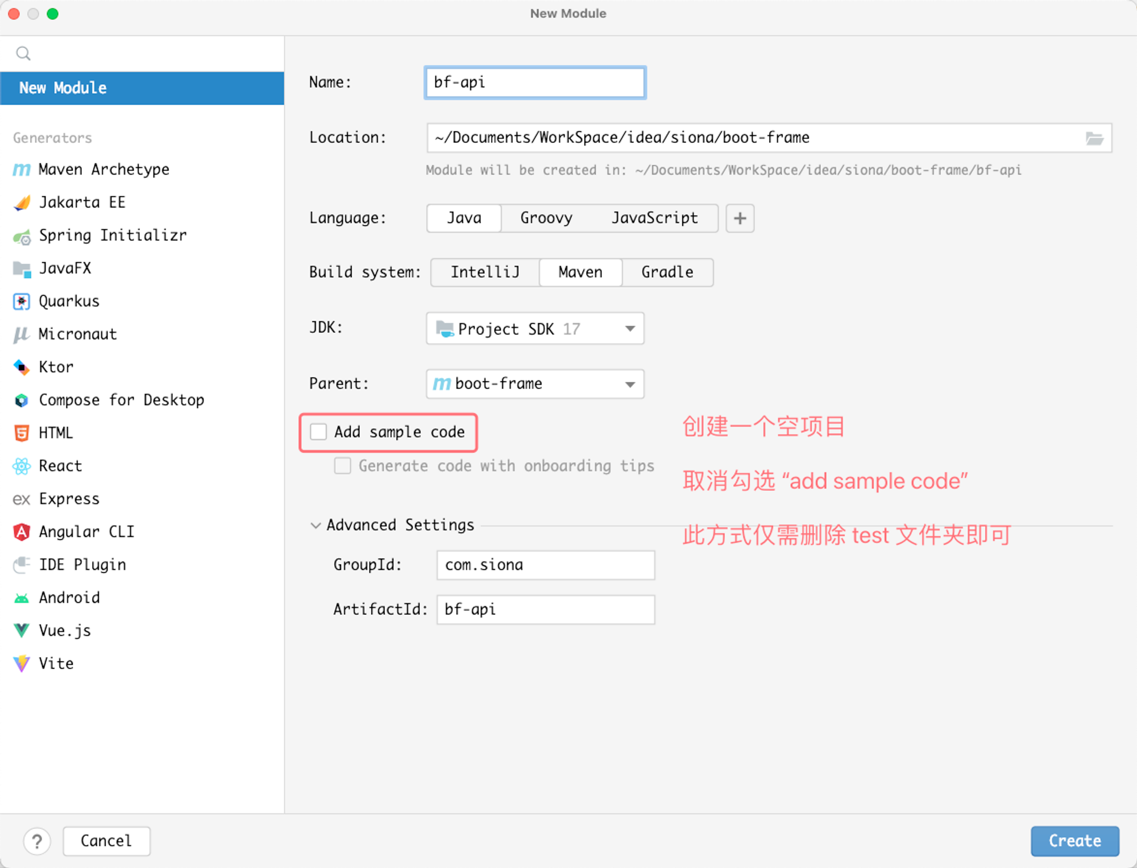Click the React atom icon
1137x868 pixels.
coord(22,466)
